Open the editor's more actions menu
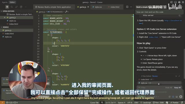 [x=131, y=7]
